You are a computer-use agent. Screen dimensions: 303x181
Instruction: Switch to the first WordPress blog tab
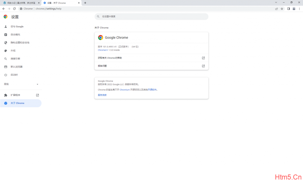(21, 3)
